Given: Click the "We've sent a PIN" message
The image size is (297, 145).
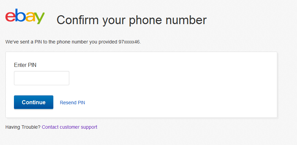Looking at the screenshot, I should (61, 42).
